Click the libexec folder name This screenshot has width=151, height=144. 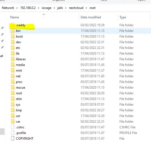[21, 59]
